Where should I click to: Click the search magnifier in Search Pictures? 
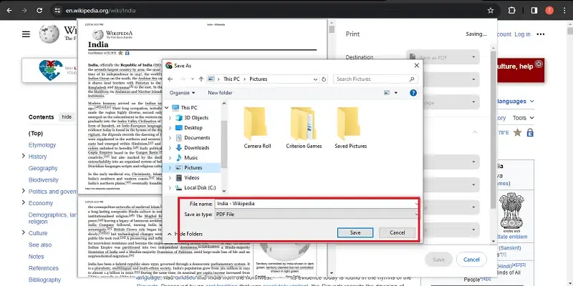tap(411, 79)
